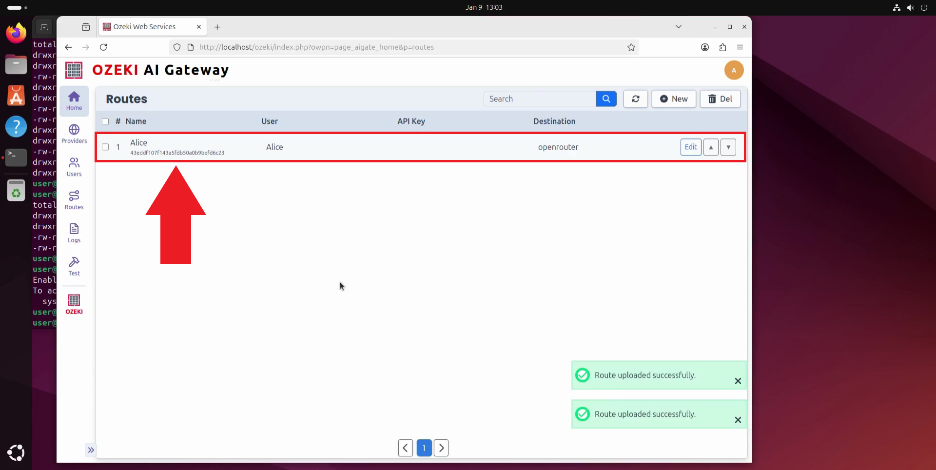This screenshot has width=936, height=470.
Task: Move Alice route up with arrow
Action: (x=711, y=147)
